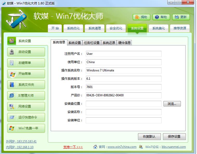Click the 开始菜单 Windows orb icon
This screenshot has width=197, height=154.
pos(12,74)
